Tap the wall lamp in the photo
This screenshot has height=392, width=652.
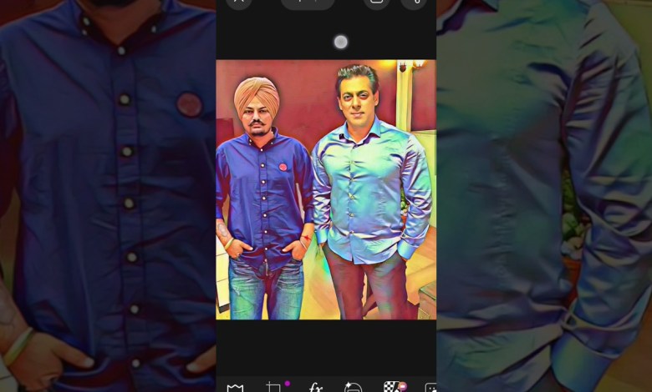(409, 67)
